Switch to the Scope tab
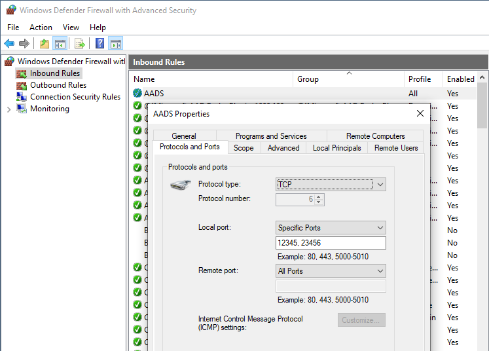489x351 pixels. coord(244,148)
